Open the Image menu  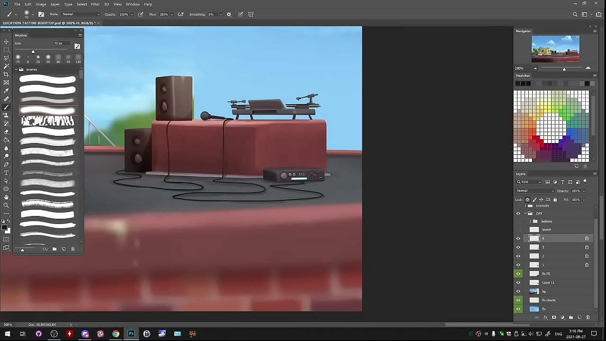coord(41,4)
